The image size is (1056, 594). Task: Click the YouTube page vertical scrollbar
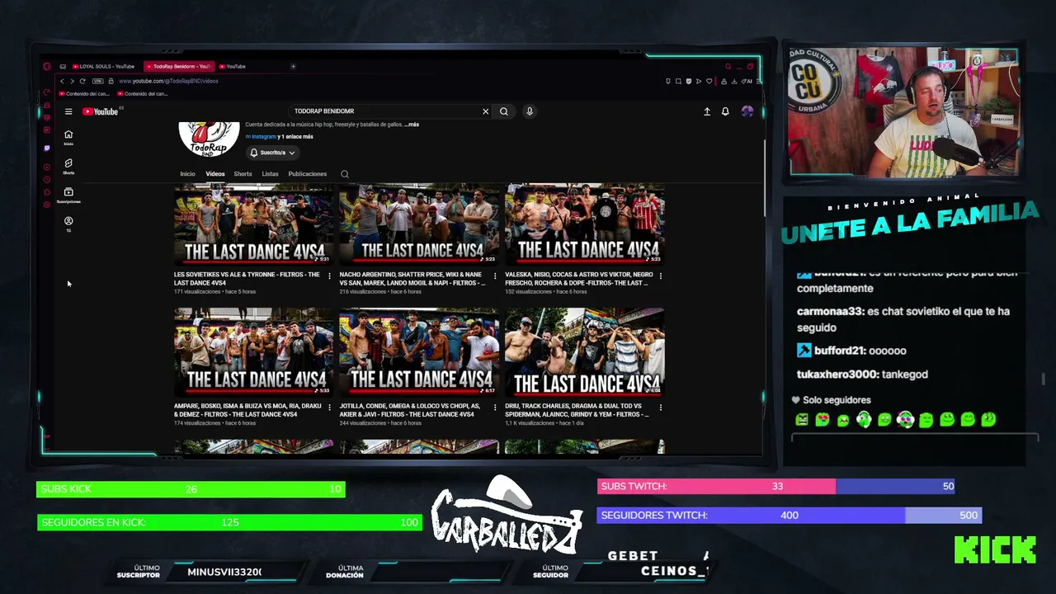click(763, 177)
